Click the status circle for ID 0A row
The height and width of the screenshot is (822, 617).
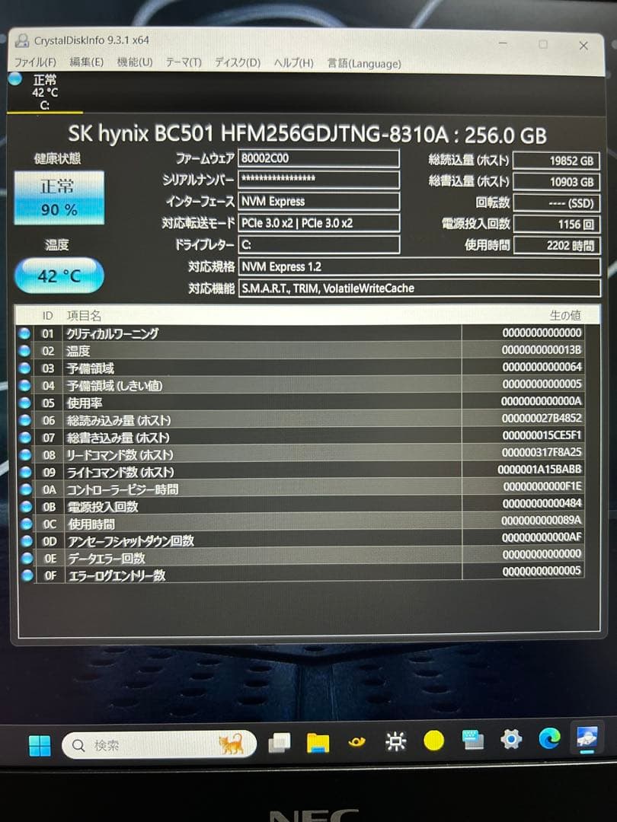pyautogui.click(x=26, y=489)
